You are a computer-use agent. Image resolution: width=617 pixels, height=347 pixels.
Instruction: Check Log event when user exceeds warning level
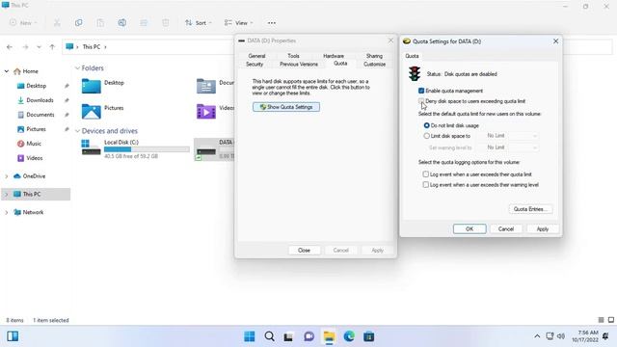point(426,184)
